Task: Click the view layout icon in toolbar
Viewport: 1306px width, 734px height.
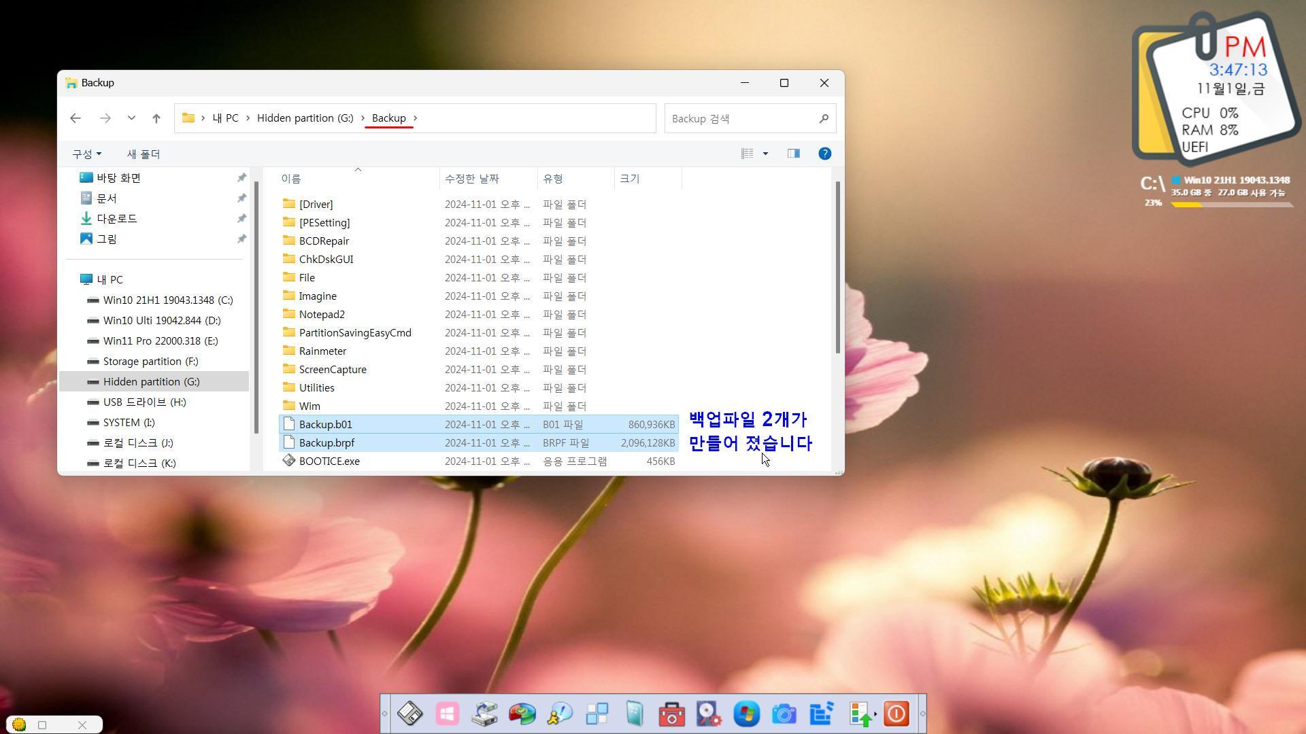Action: [x=747, y=154]
